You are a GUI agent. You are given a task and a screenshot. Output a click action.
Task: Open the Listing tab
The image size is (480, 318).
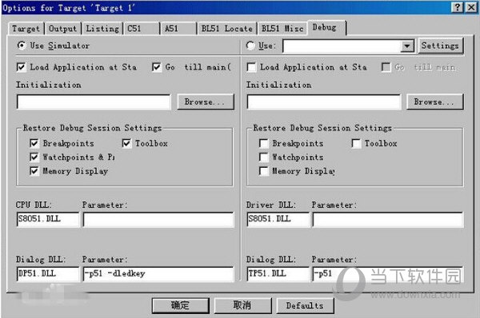102,29
